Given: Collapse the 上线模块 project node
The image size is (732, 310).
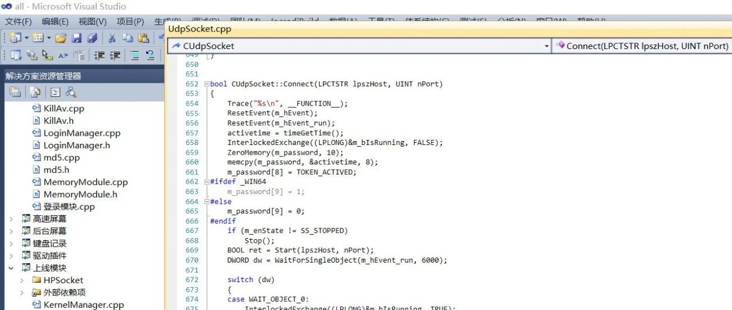Looking at the screenshot, I should tap(11, 268).
